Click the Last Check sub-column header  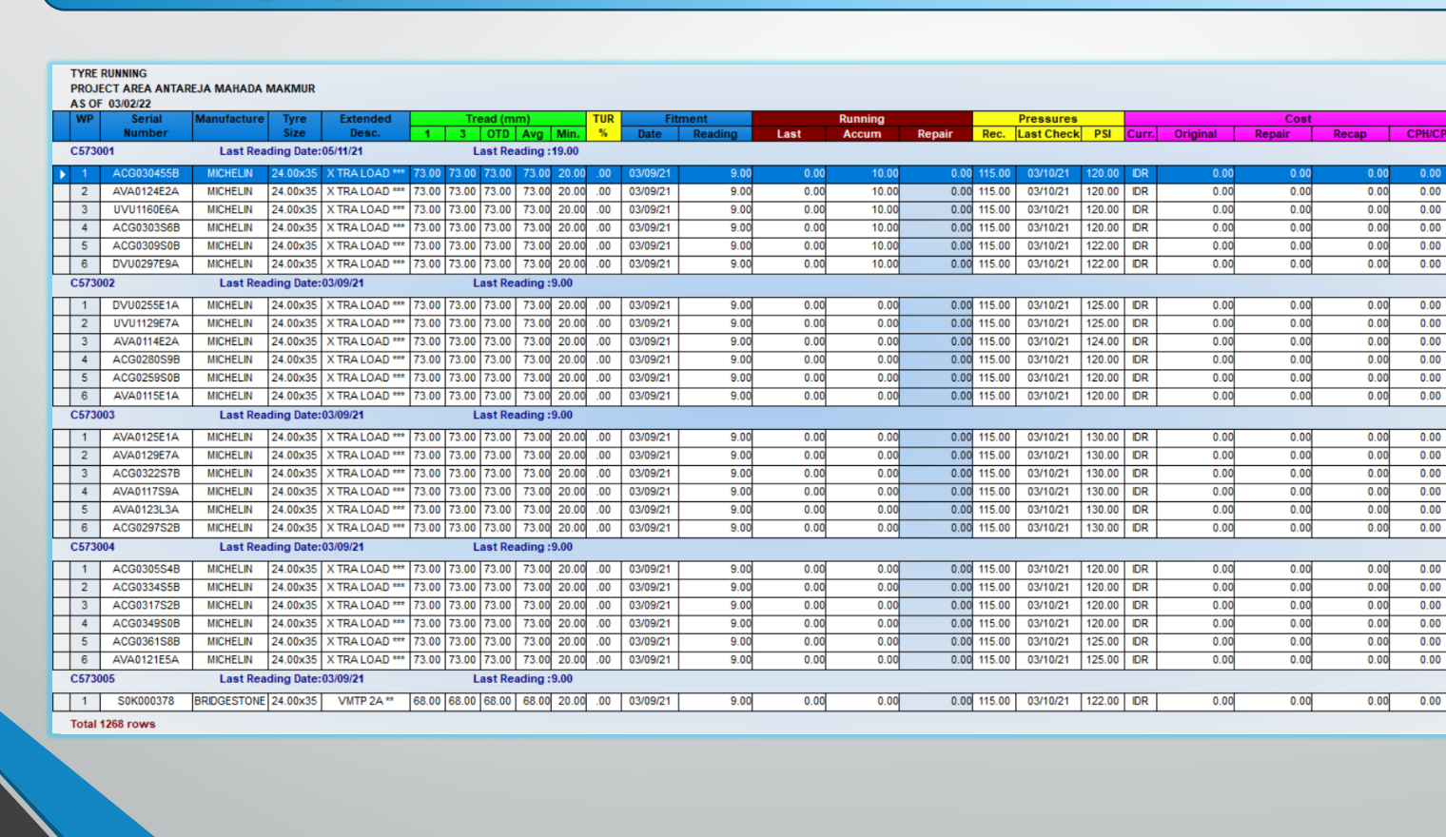pyautogui.click(x=1047, y=134)
